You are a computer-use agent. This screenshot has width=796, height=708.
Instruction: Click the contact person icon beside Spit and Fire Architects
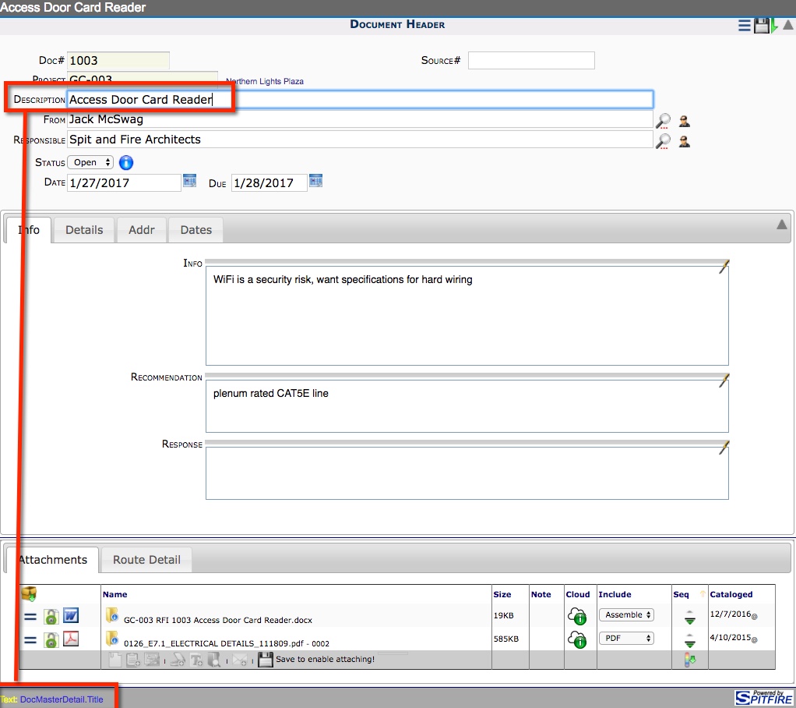[685, 141]
